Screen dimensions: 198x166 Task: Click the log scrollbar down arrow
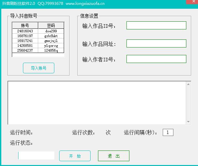[x=188, y=122]
